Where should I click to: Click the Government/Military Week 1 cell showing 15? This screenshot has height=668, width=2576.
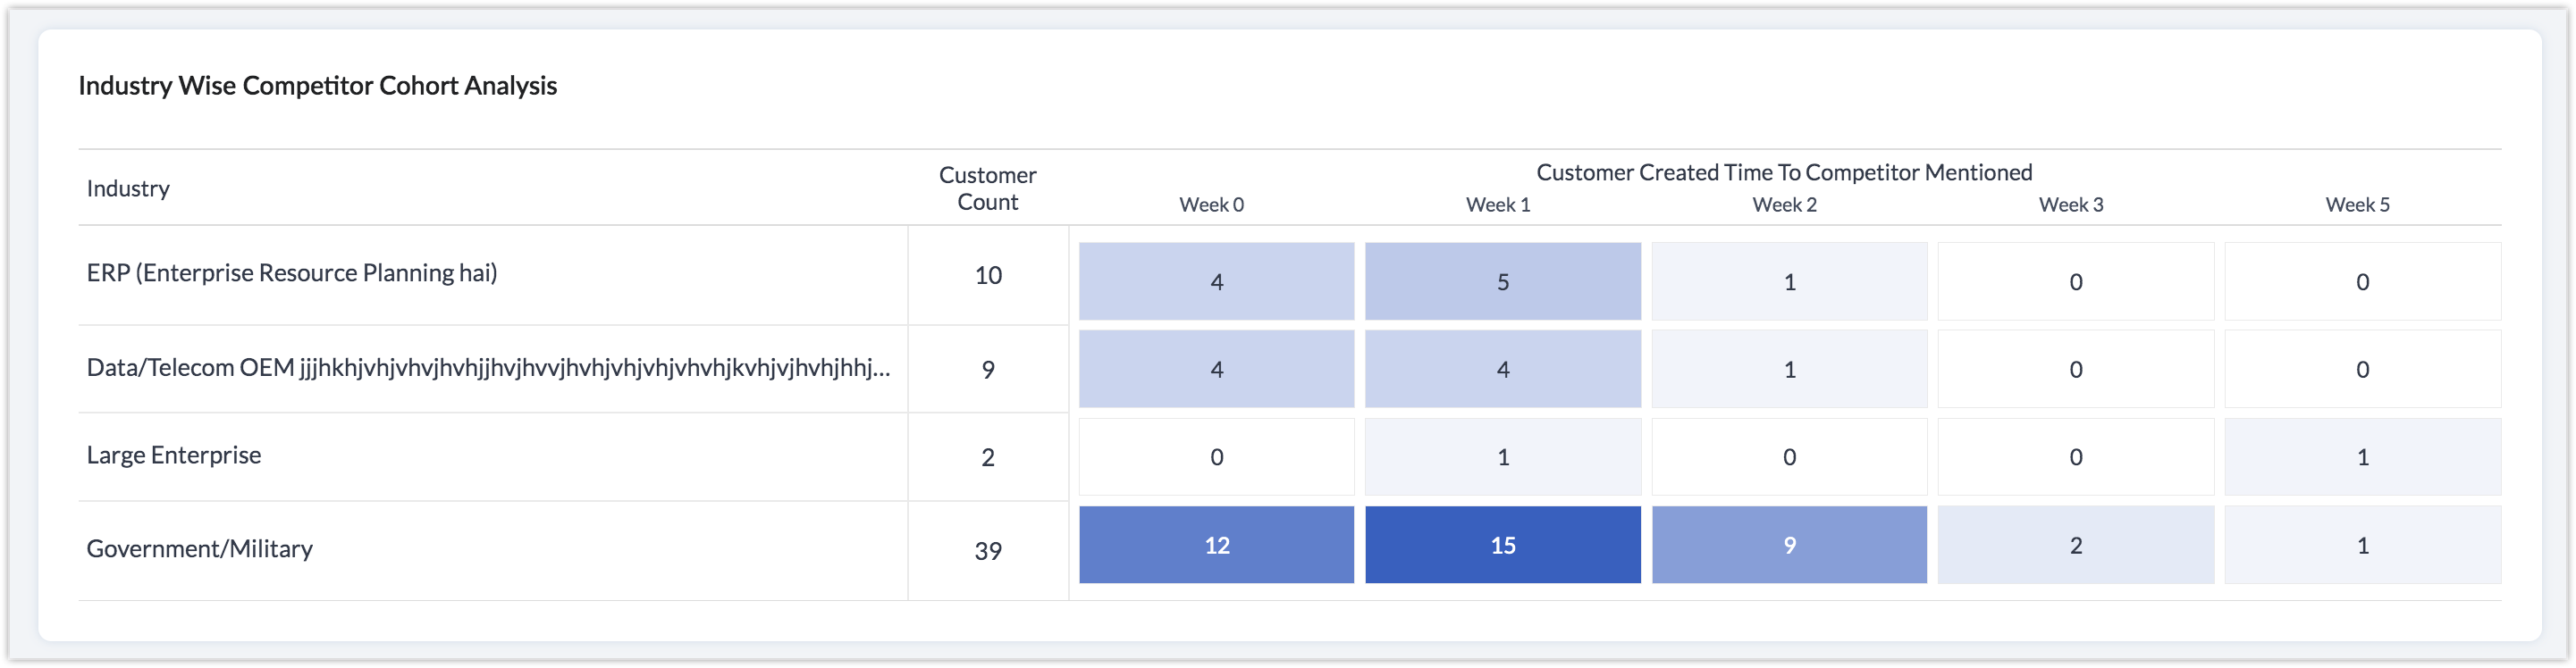[1502, 545]
